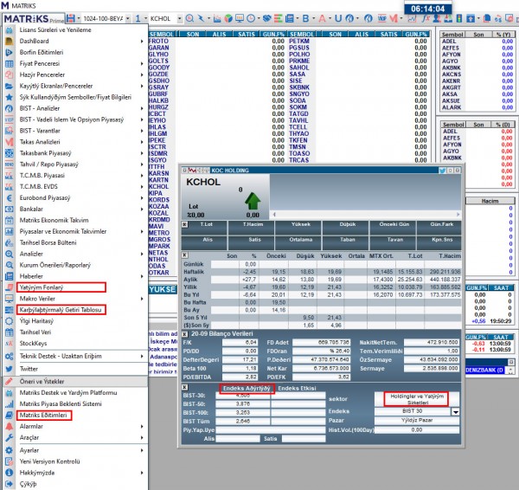Click the wrench icon beside Araçlar
This screenshot has height=490, width=519.
pyautogui.click(x=10, y=438)
